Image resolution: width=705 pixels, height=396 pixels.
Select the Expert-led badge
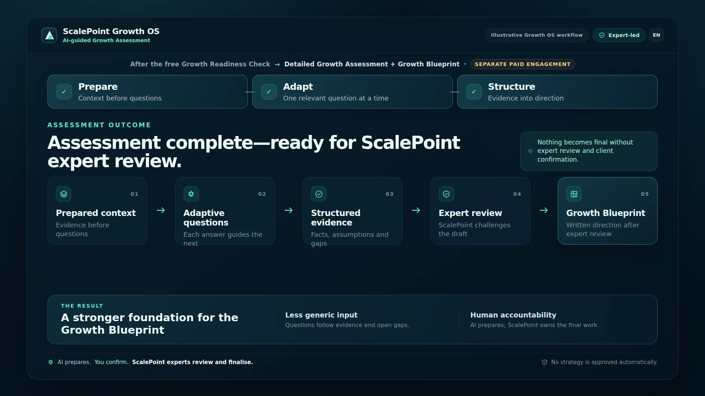click(x=619, y=35)
